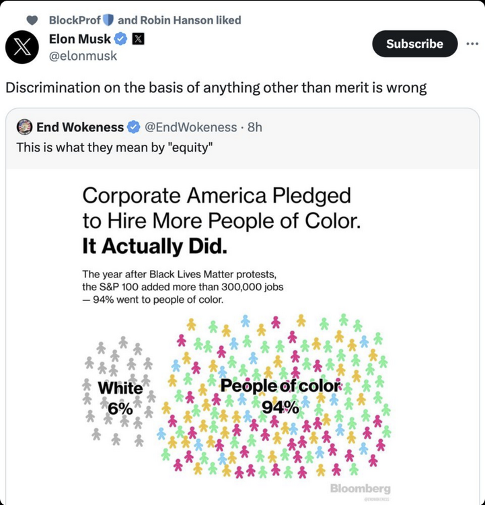Click the blue verified badge beside Elon Musk

coord(122,40)
